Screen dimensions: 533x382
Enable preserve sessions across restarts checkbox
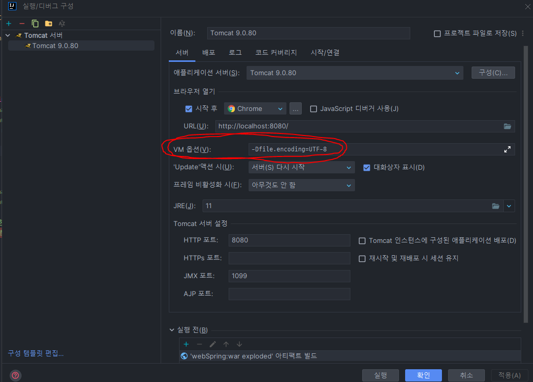tap(362, 259)
